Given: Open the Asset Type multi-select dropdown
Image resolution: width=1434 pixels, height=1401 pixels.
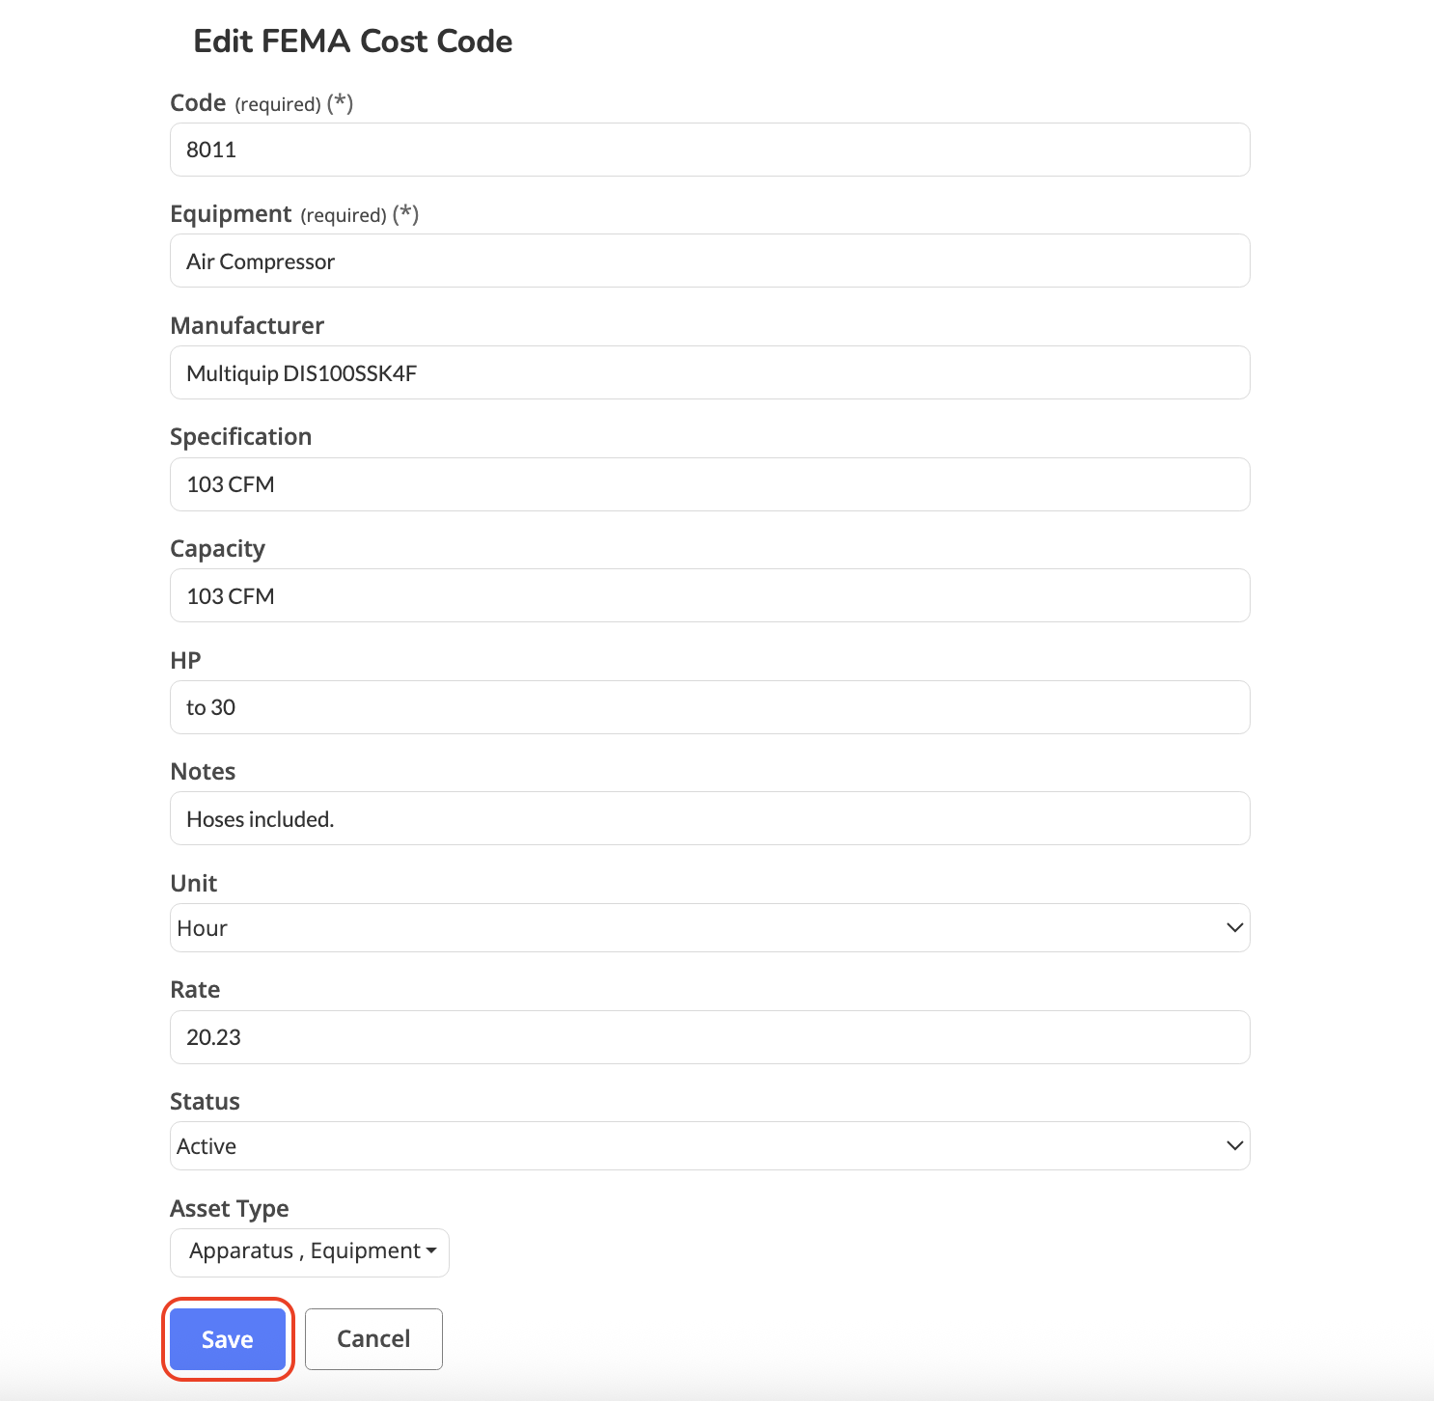Looking at the screenshot, I should coord(310,1252).
